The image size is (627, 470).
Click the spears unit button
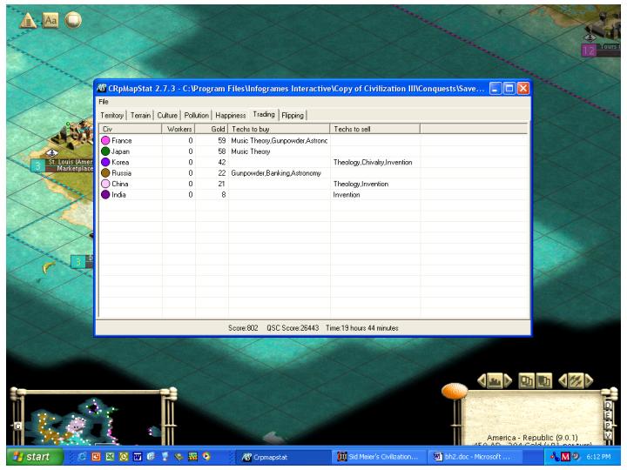coord(576,380)
